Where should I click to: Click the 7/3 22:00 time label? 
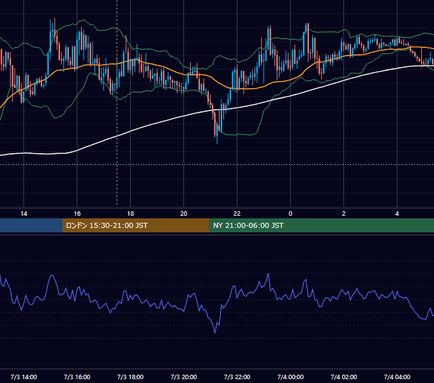237,377
